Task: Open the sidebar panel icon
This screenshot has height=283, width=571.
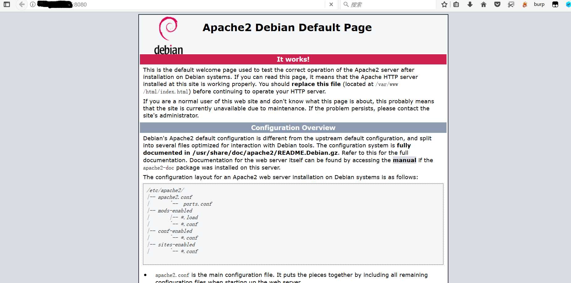Action: pos(7,4)
